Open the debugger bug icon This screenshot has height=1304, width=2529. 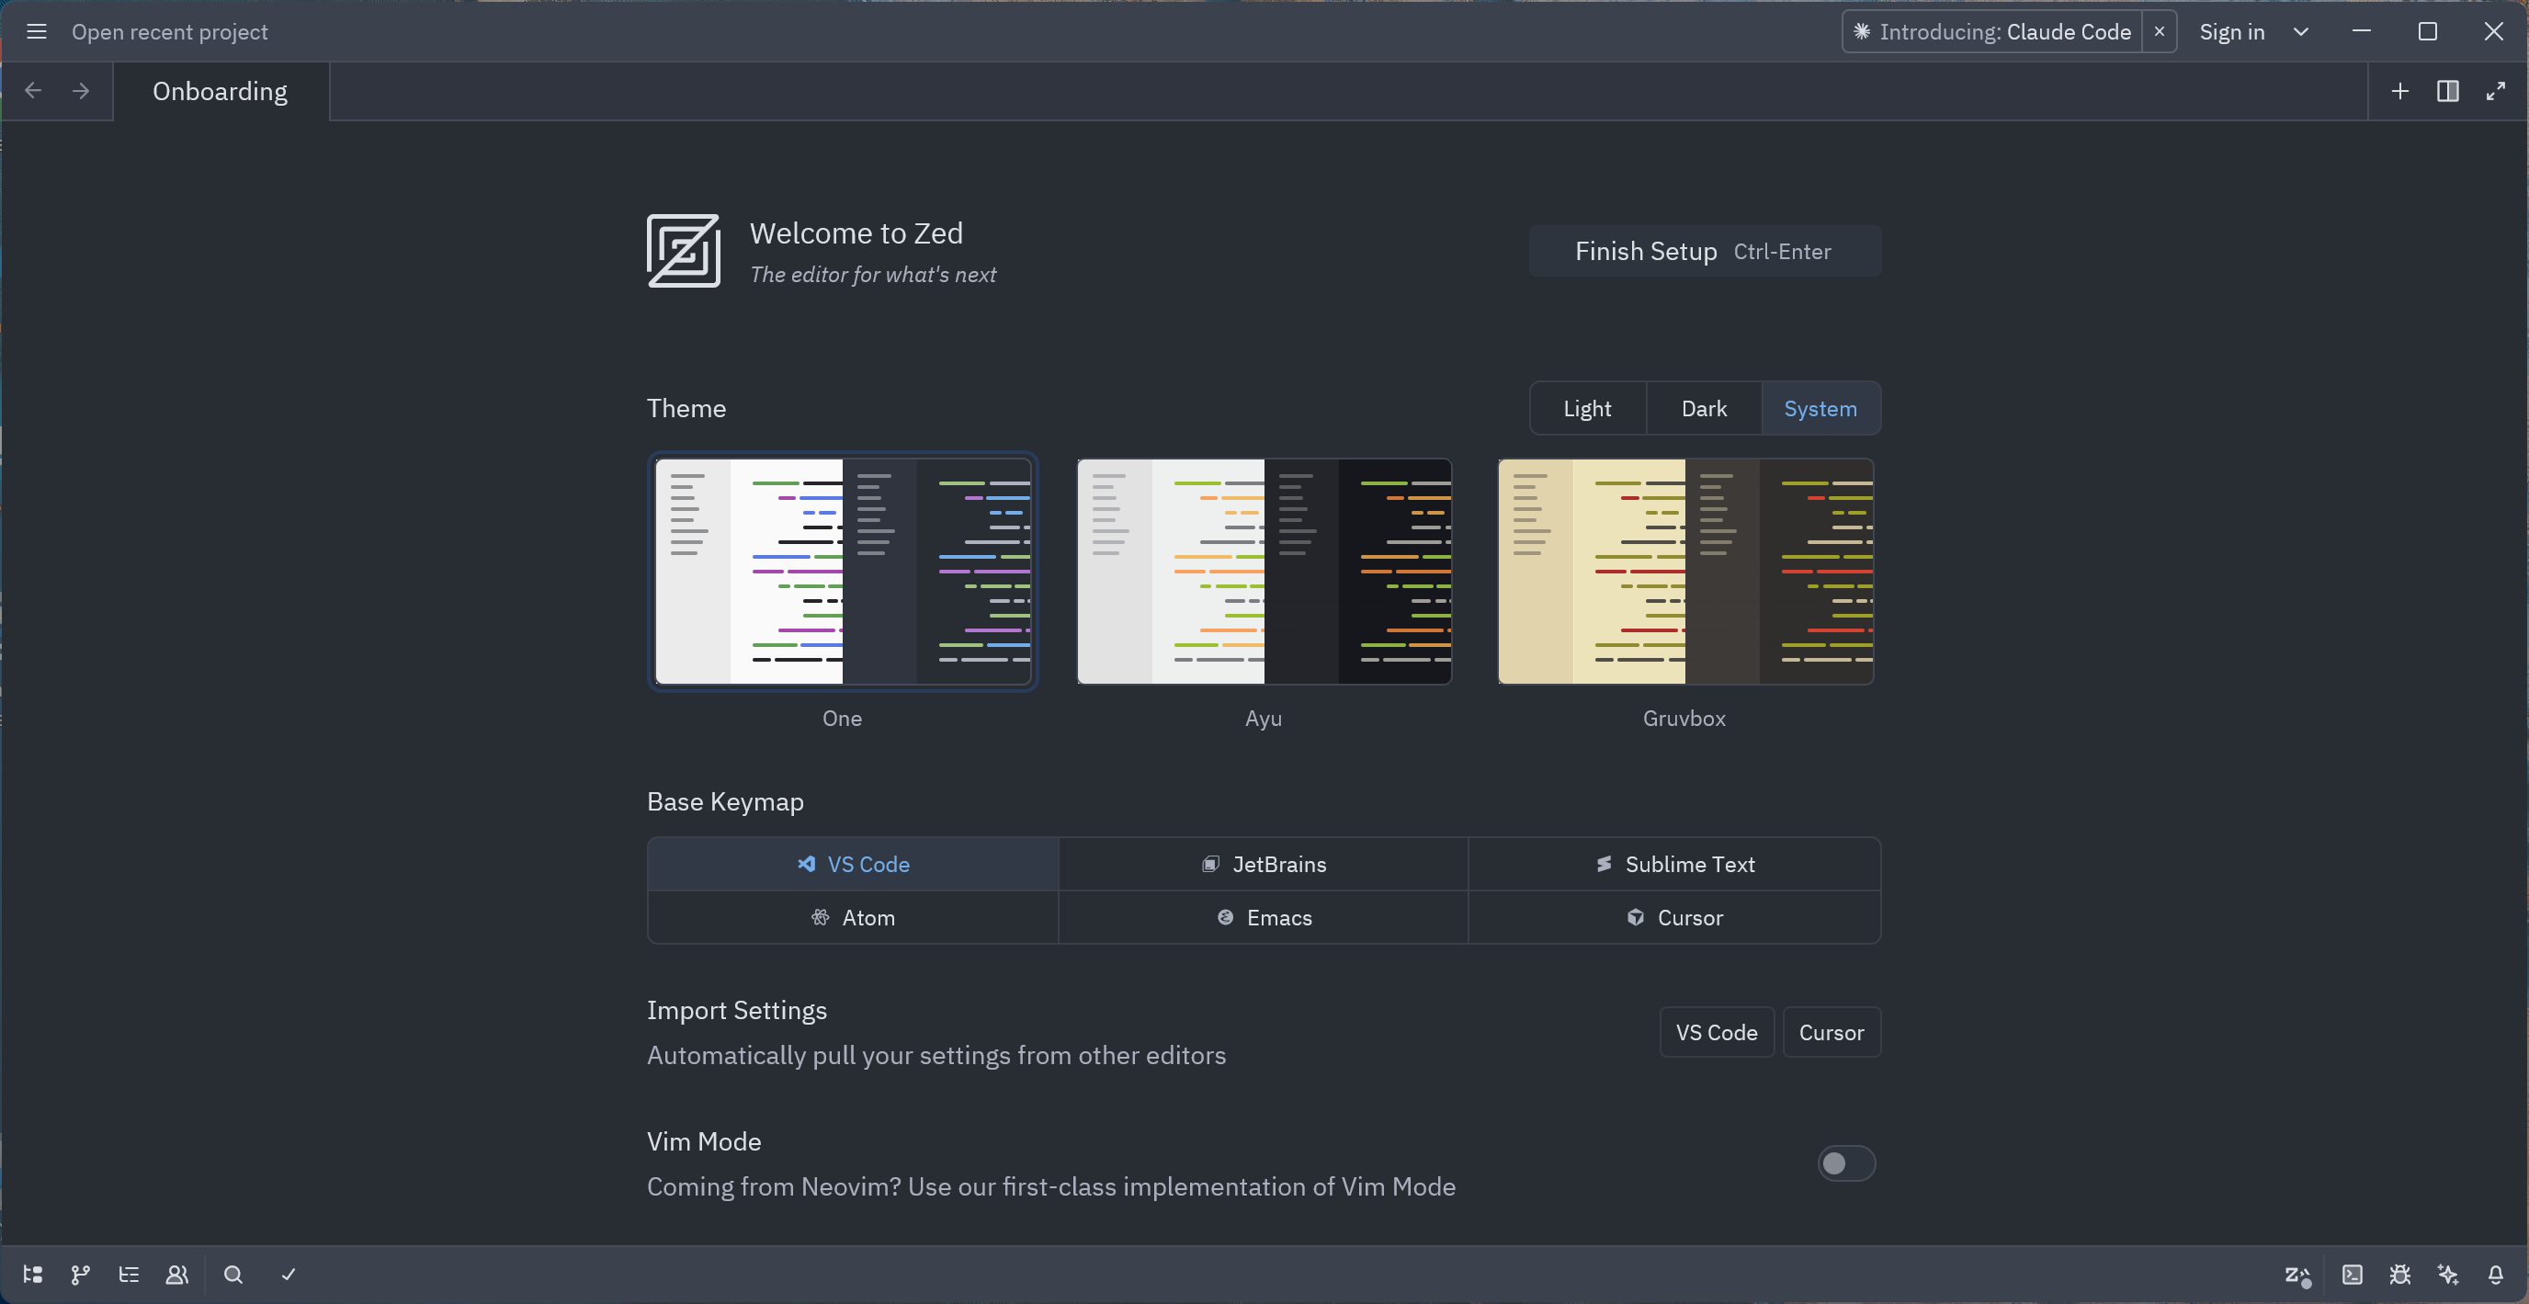coord(2399,1275)
